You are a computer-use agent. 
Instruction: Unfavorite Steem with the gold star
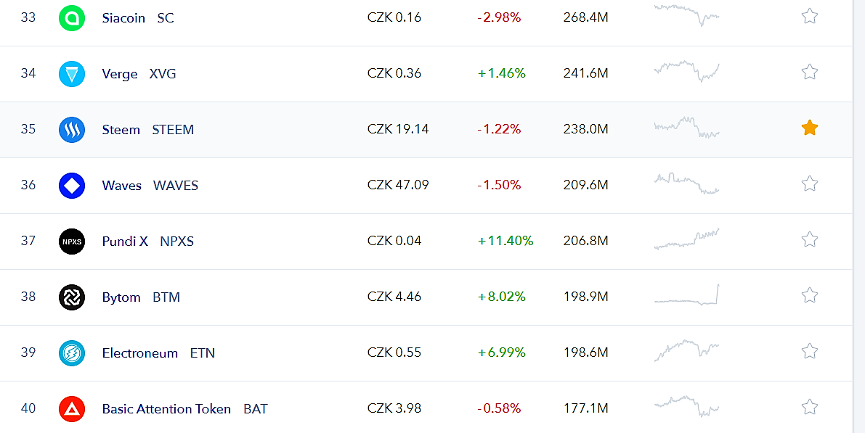click(810, 128)
